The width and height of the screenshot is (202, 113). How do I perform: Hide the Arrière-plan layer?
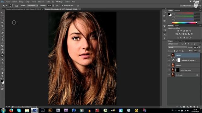coord(169,75)
